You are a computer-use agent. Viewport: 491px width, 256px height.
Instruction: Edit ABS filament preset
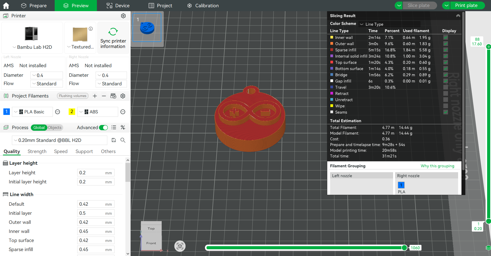[123, 112]
